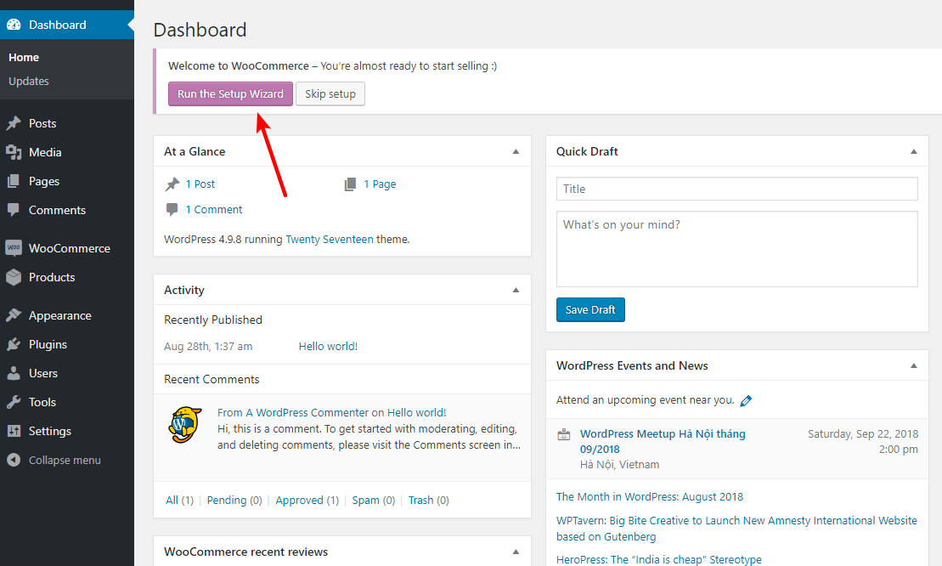Click the Plugins plug icon
Viewport: 942px width, 566px height.
click(14, 344)
